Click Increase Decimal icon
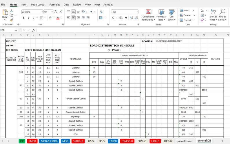The image size is (230, 144). pyautogui.click(x=131, y=18)
